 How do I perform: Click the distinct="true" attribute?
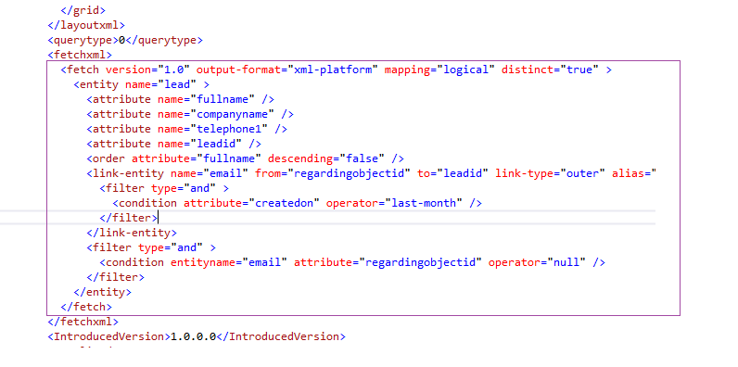550,70
